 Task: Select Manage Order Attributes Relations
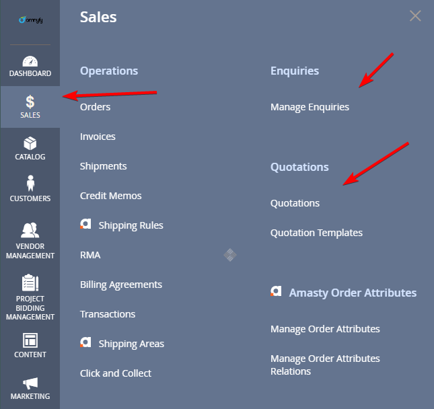point(325,365)
